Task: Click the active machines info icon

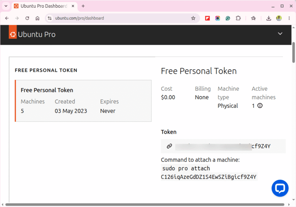Action: click(260, 105)
